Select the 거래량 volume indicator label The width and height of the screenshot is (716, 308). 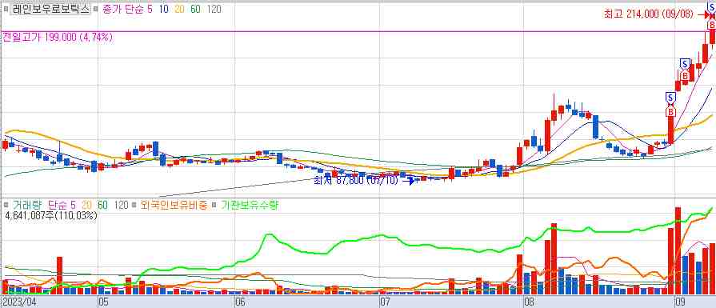coord(27,206)
